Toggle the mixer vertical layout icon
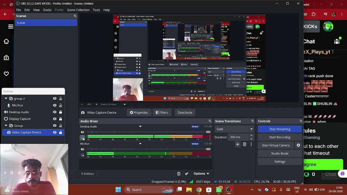347x195 pixels. pyautogui.click(x=179, y=174)
